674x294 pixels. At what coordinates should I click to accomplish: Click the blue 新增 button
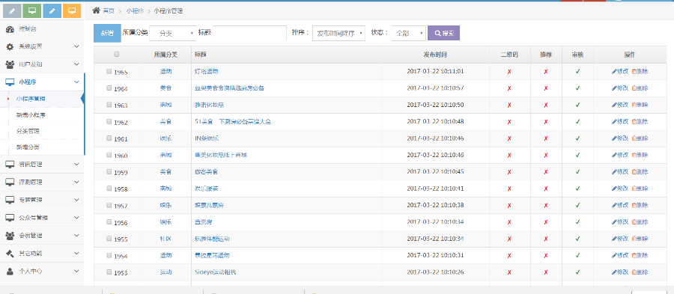107,33
